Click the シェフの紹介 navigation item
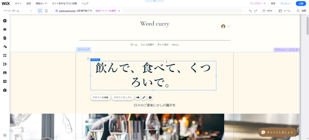309x140 pixels. 147,45
